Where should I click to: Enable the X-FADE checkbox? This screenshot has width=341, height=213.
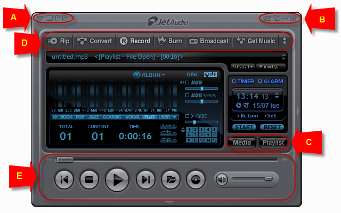(x=187, y=116)
